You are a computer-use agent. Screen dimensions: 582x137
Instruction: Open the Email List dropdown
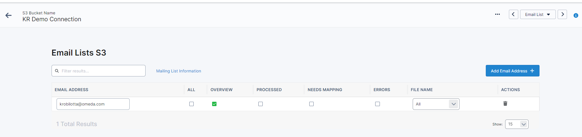538,14
